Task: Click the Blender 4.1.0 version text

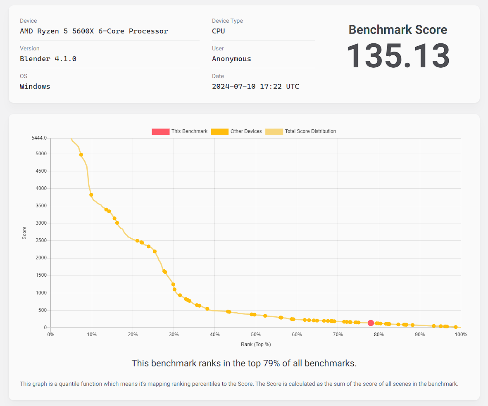Action: [48, 59]
